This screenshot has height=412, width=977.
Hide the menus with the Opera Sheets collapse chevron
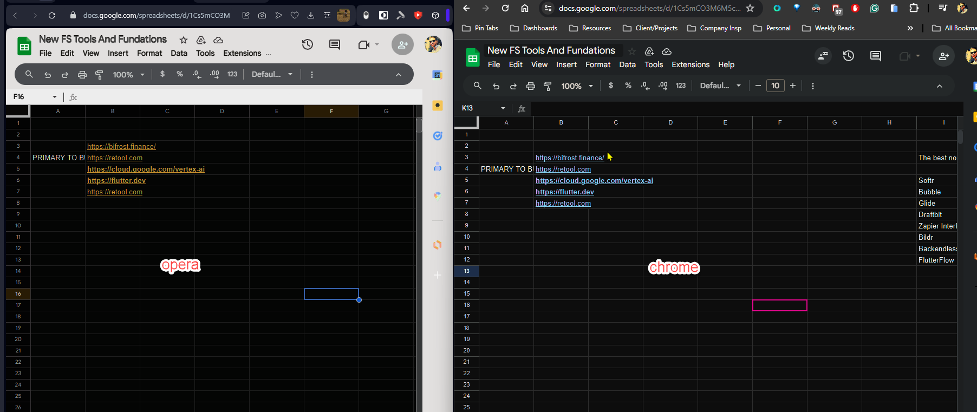click(x=399, y=75)
